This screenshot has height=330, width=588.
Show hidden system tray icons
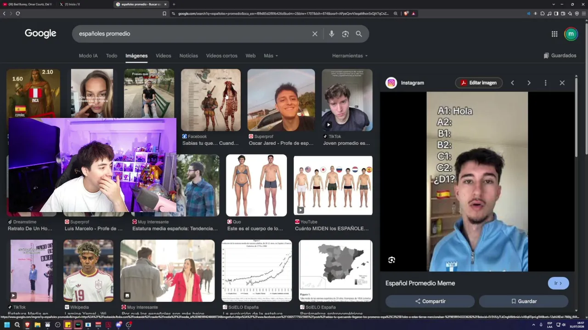pos(533,325)
